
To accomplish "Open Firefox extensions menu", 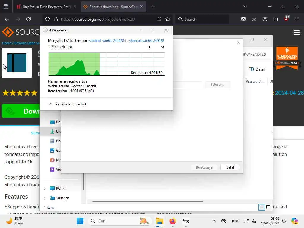I will [275, 19].
